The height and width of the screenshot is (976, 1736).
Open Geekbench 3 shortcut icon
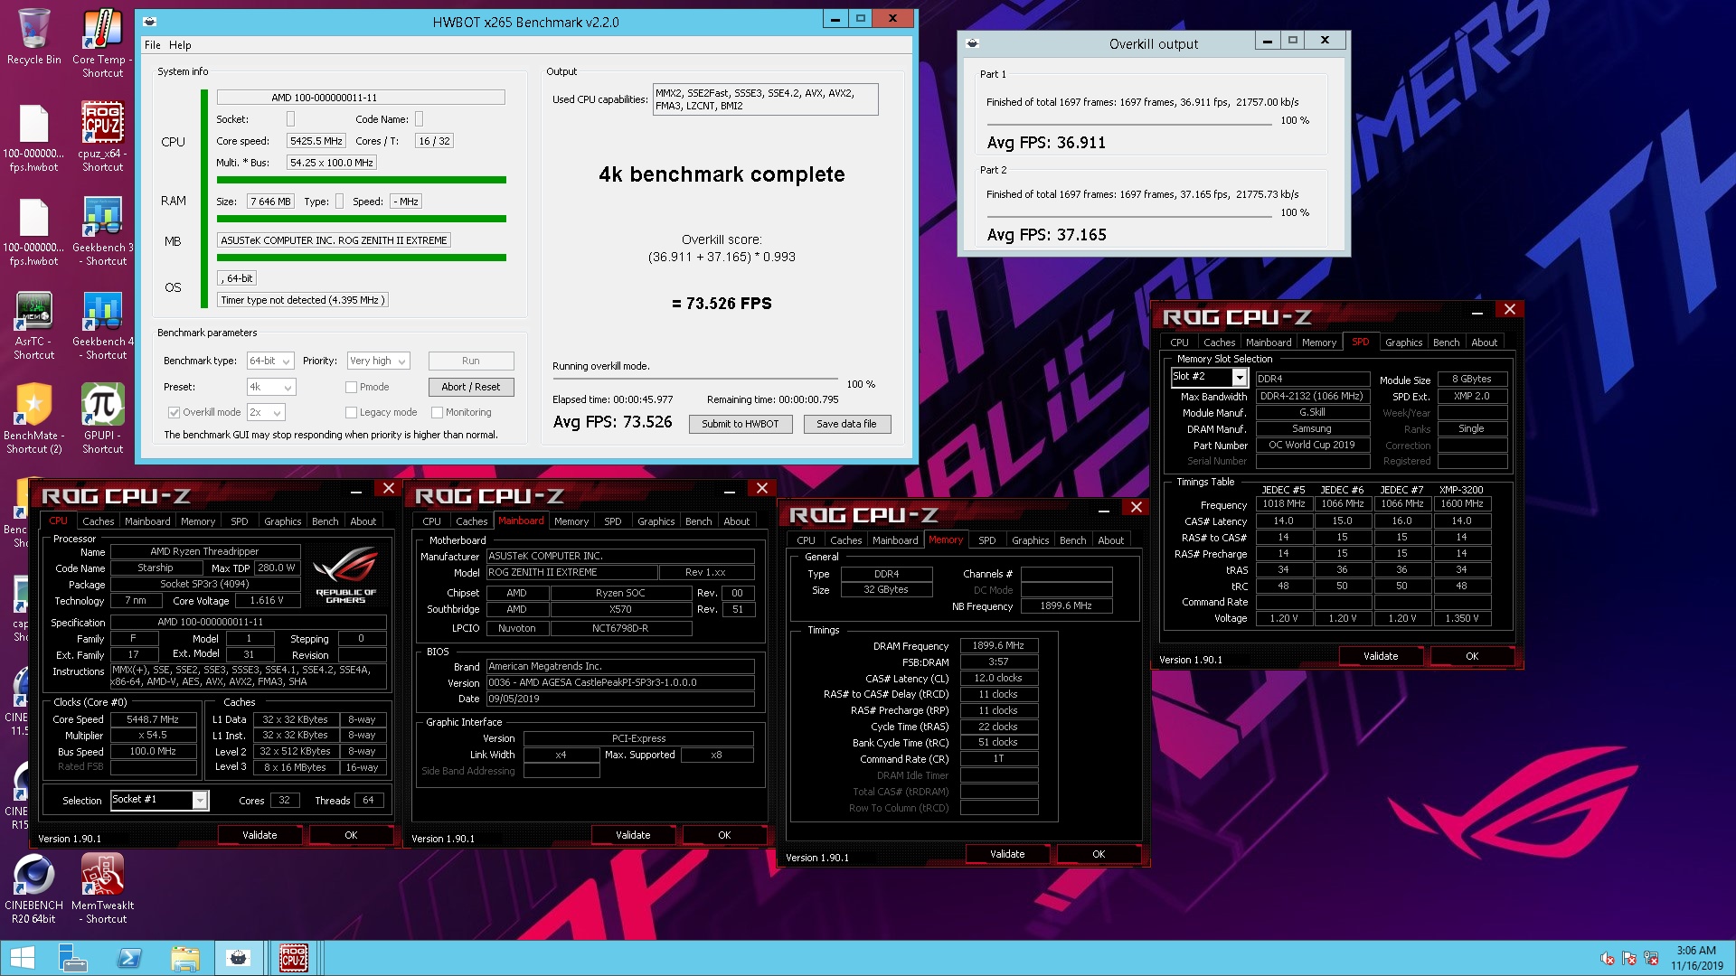(x=102, y=231)
